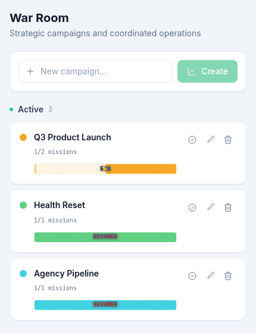Screen dimensions: 256x333
Task: Click the Q3 Product Launch progress bar
Action: click(x=105, y=169)
